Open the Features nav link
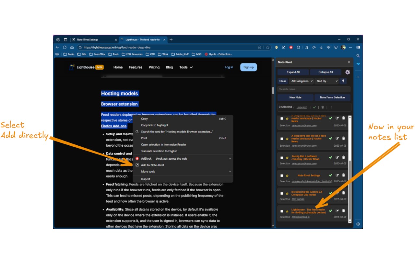This screenshot has height=259, width=415. (x=136, y=67)
